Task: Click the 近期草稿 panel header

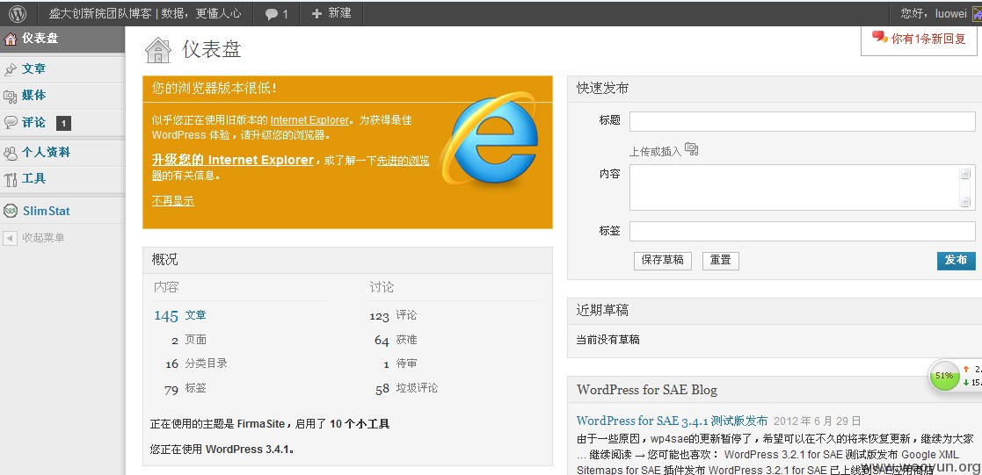Action: pos(775,311)
